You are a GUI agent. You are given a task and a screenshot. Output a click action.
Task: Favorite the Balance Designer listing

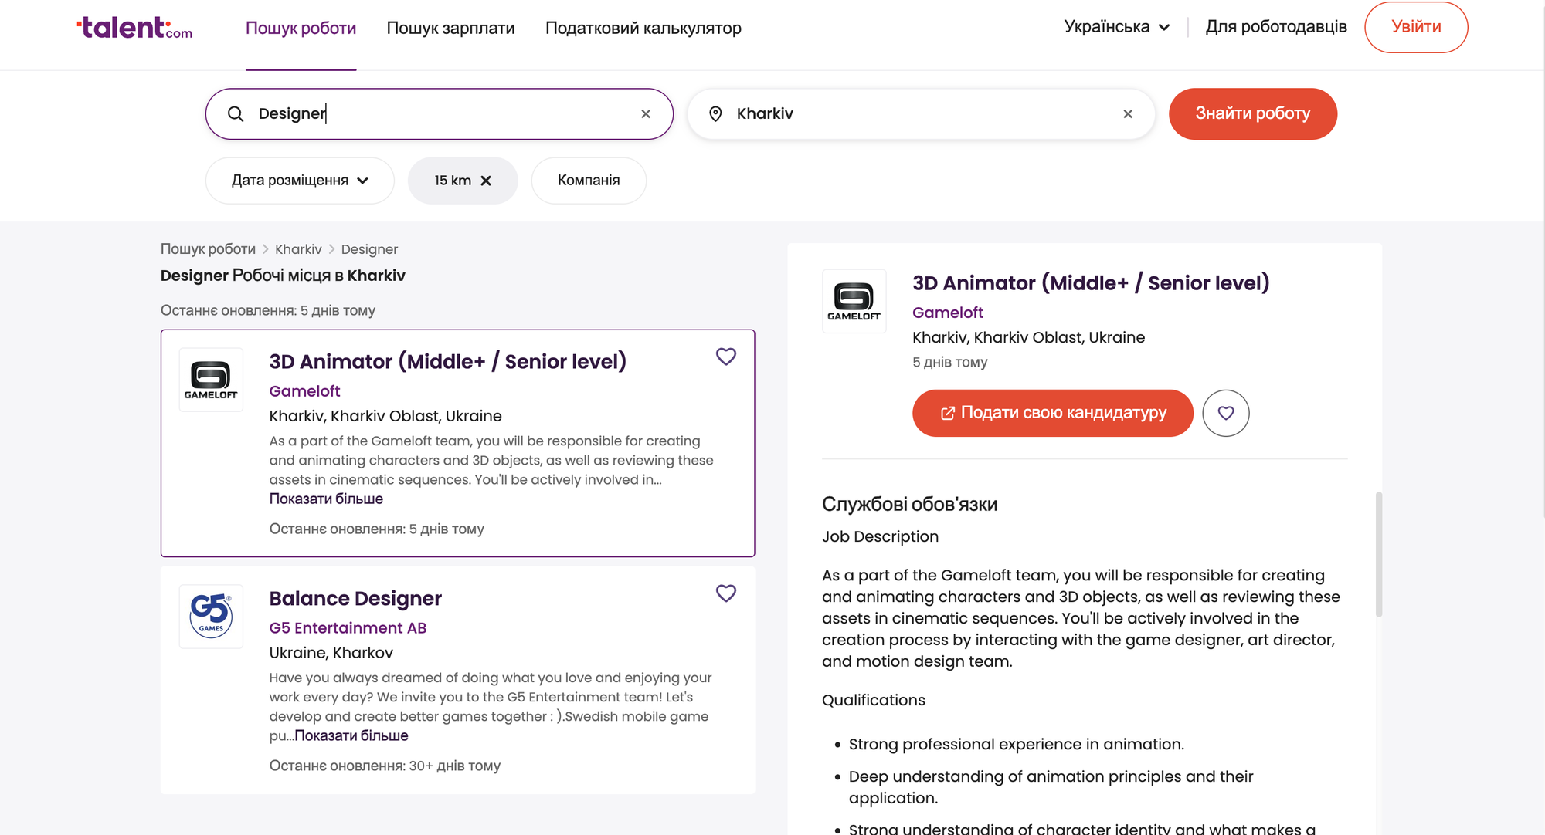(x=725, y=593)
